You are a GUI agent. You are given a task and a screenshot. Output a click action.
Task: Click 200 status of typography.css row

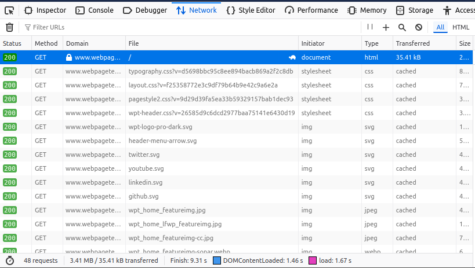pos(10,71)
